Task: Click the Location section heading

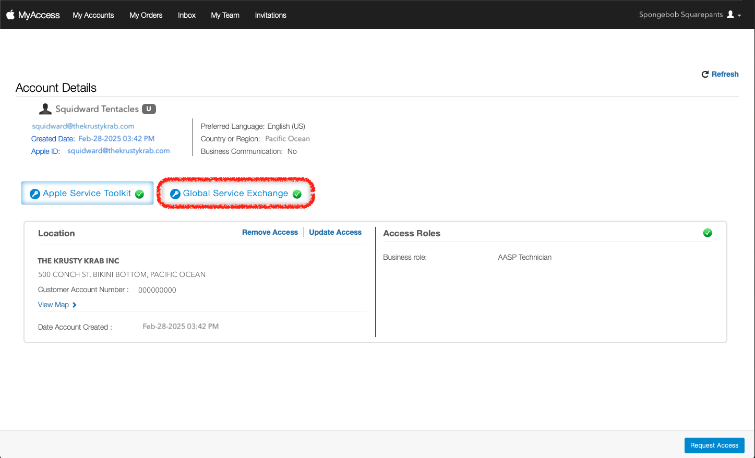Action: click(56, 233)
